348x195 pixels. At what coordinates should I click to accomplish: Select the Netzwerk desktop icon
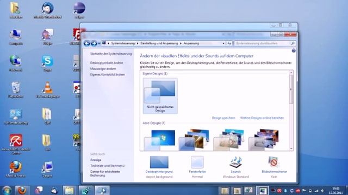tap(16, 63)
